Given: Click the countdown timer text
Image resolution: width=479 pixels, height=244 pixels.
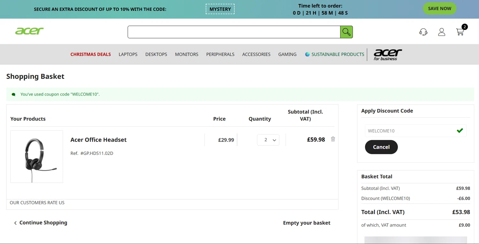Looking at the screenshot, I should tap(320, 13).
